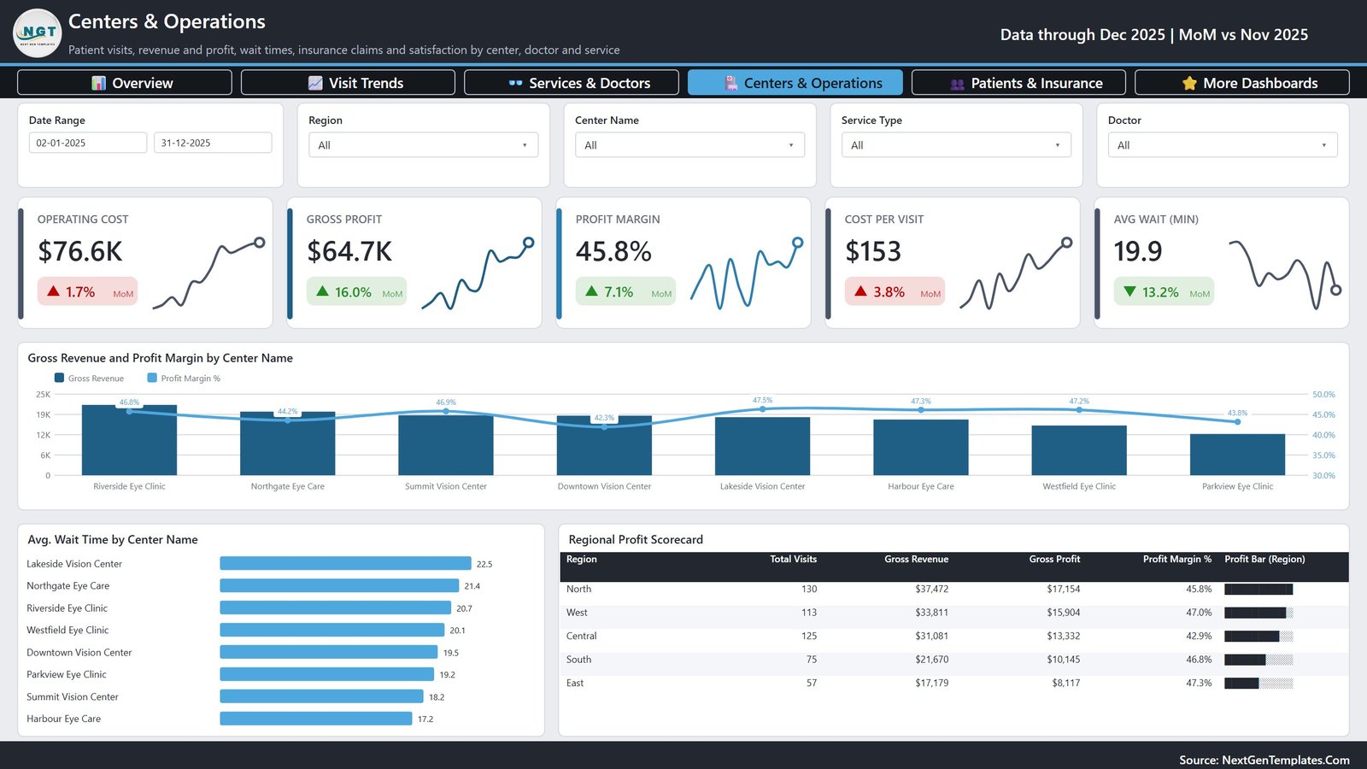Click the Riverside Eye Clinic wait time bar
Image resolution: width=1367 pixels, height=769 pixels.
[335, 608]
